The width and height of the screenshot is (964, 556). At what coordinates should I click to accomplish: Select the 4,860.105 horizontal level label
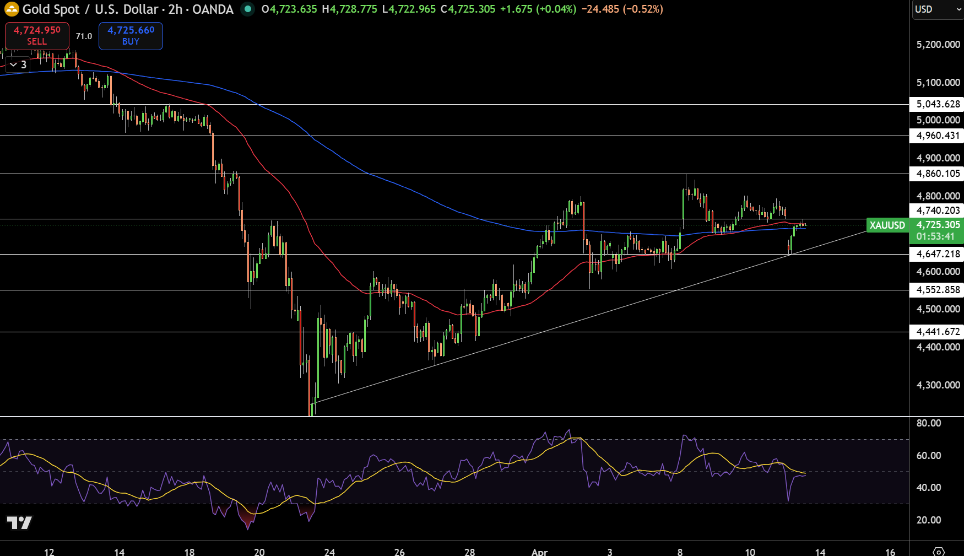(938, 174)
